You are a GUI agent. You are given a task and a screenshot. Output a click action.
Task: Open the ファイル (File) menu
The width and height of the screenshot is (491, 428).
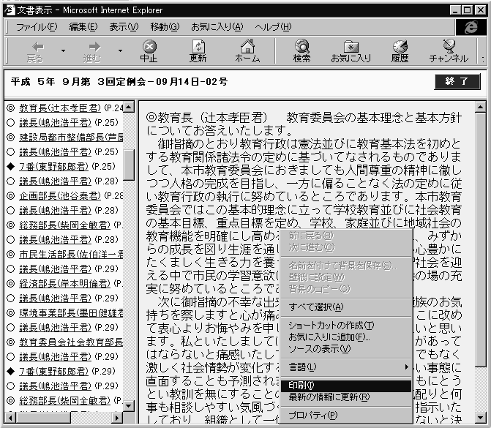(37, 27)
